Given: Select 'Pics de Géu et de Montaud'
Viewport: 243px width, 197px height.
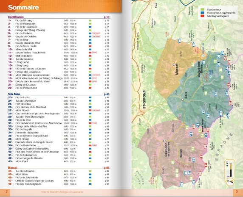Looking at the screenshot, I should coord(31,107).
